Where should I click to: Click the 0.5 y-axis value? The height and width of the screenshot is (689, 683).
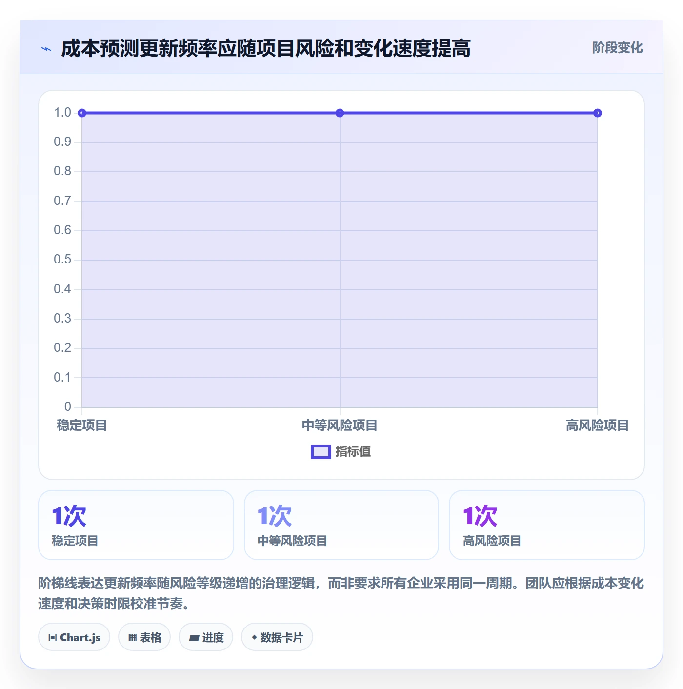(x=62, y=260)
